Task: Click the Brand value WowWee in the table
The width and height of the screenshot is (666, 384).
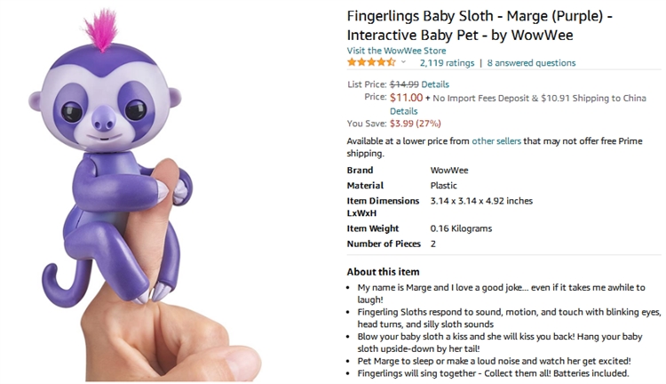Action: pos(449,170)
